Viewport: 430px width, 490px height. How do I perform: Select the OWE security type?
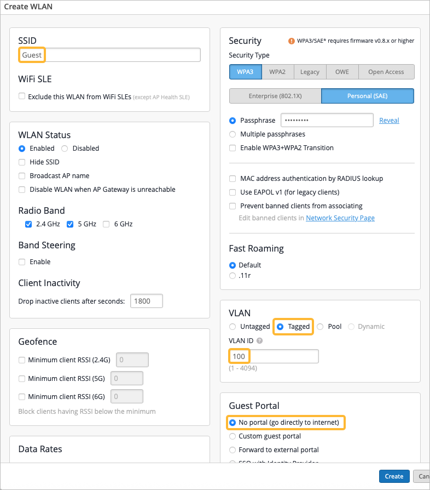click(x=342, y=72)
